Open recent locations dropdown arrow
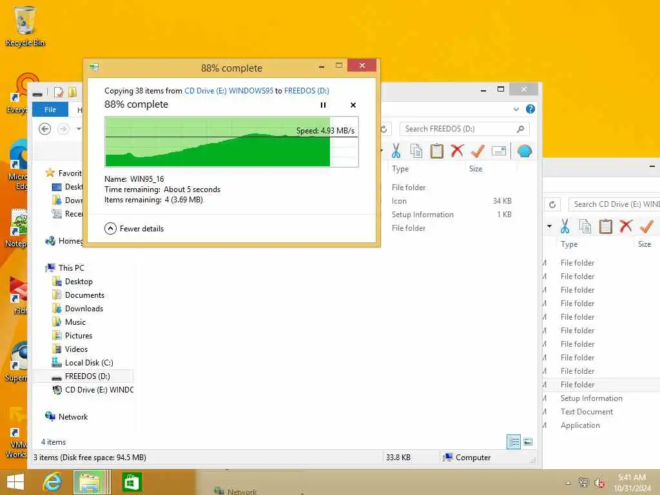This screenshot has height=495, width=660. coord(79,129)
